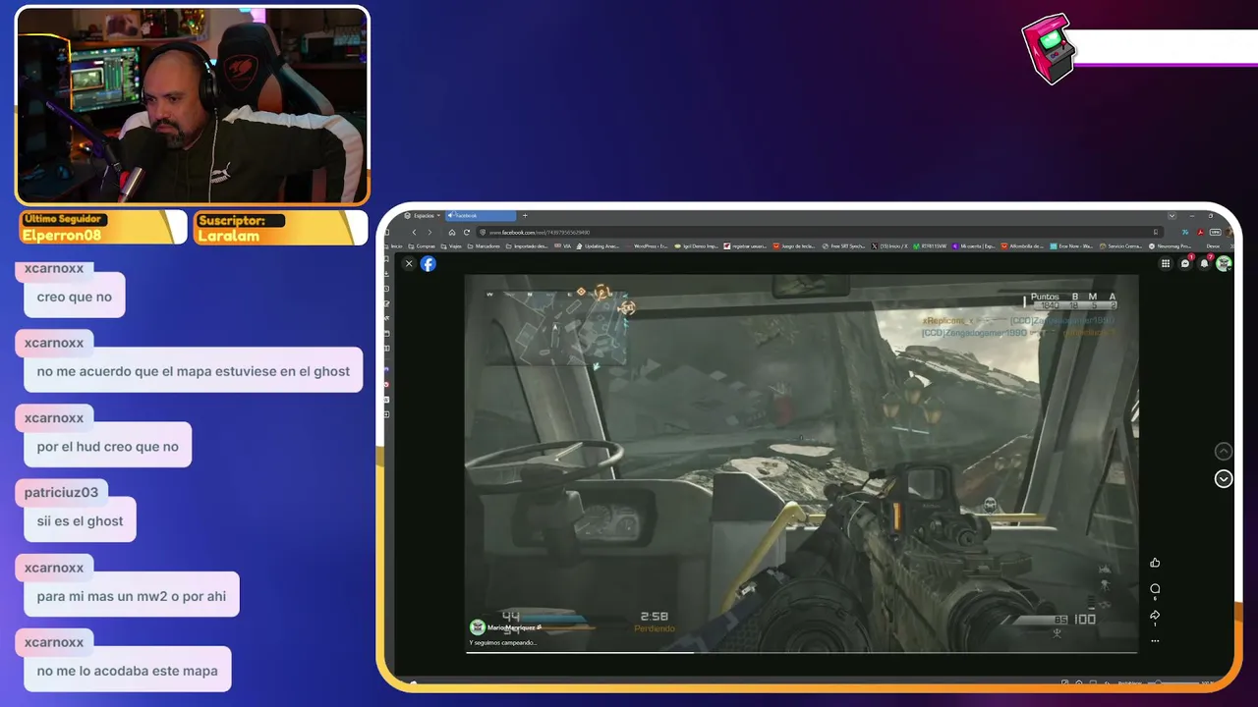Screen dimensions: 1258x707
Task: Click the streamer webcam feed
Action: (193, 105)
